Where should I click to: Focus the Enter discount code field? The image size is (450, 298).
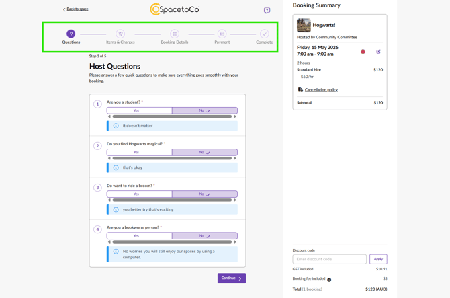point(330,259)
